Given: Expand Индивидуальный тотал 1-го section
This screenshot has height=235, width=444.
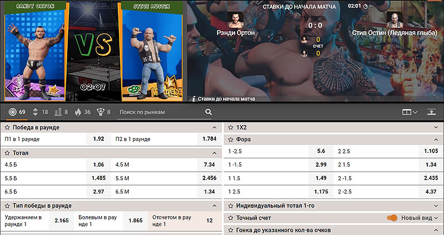Looking at the screenshot, I should tap(437, 206).
